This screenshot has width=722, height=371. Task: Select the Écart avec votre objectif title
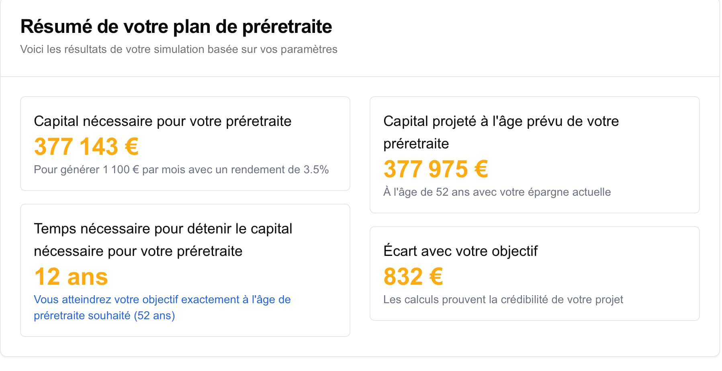[460, 251]
